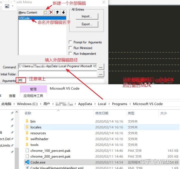Move entry down with the down arrow icon
This screenshot has height=169, width=180.
pyautogui.click(x=63, y=12)
